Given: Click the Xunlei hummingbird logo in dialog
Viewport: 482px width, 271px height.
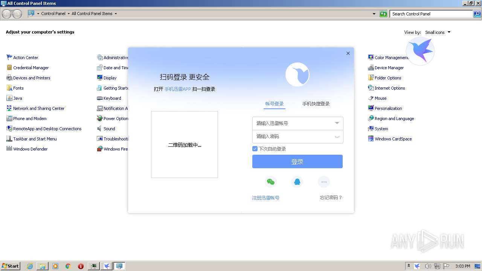Looking at the screenshot, I should [297, 75].
